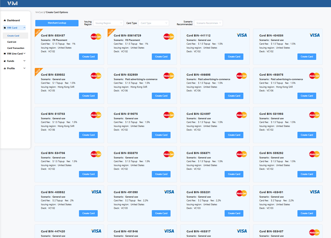Expand the Funds menu chevron
Image resolution: width=331 pixels, height=238 pixels.
click(x=24, y=61)
